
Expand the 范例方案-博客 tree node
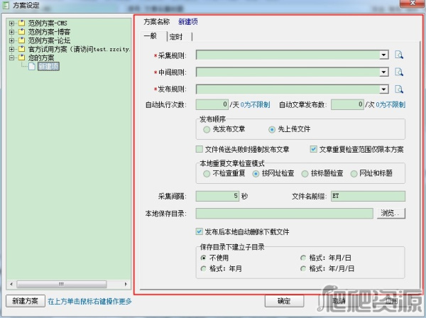[11, 32]
